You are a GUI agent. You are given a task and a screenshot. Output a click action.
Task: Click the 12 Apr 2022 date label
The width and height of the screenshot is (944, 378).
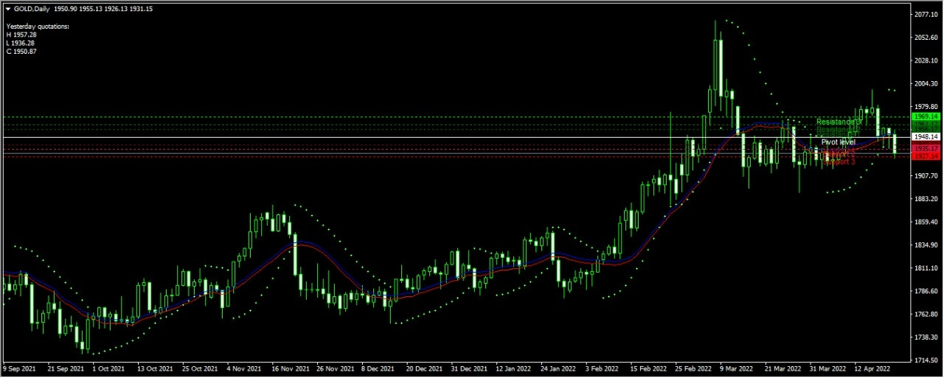(x=872, y=368)
